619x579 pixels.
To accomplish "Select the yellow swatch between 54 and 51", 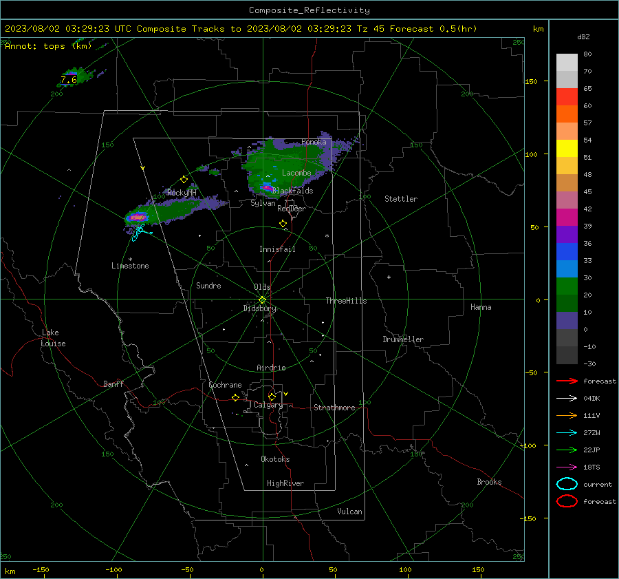I will click(567, 149).
